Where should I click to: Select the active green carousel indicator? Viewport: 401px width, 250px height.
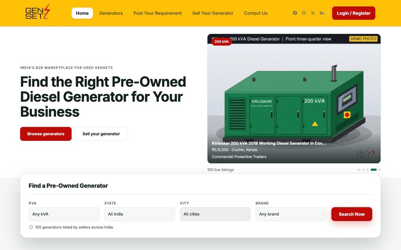click(373, 170)
